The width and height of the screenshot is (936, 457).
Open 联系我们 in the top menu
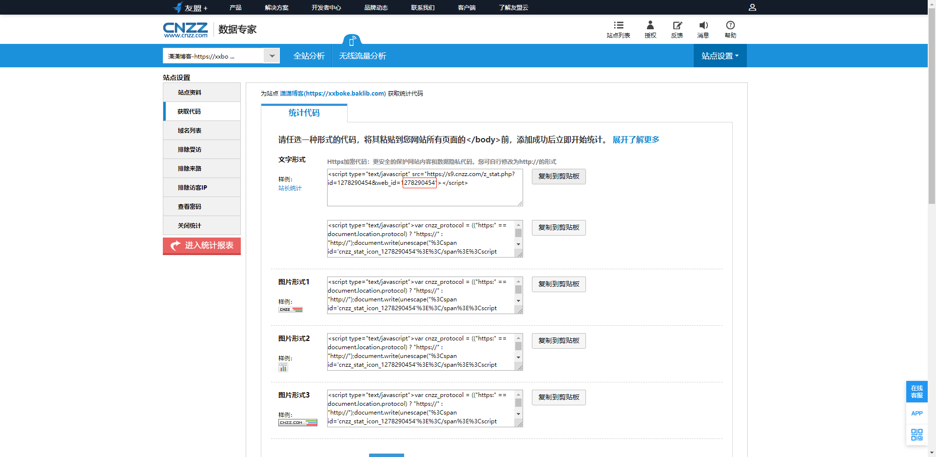[x=423, y=7]
